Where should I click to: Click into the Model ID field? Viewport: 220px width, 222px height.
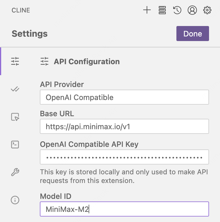pos(124,209)
